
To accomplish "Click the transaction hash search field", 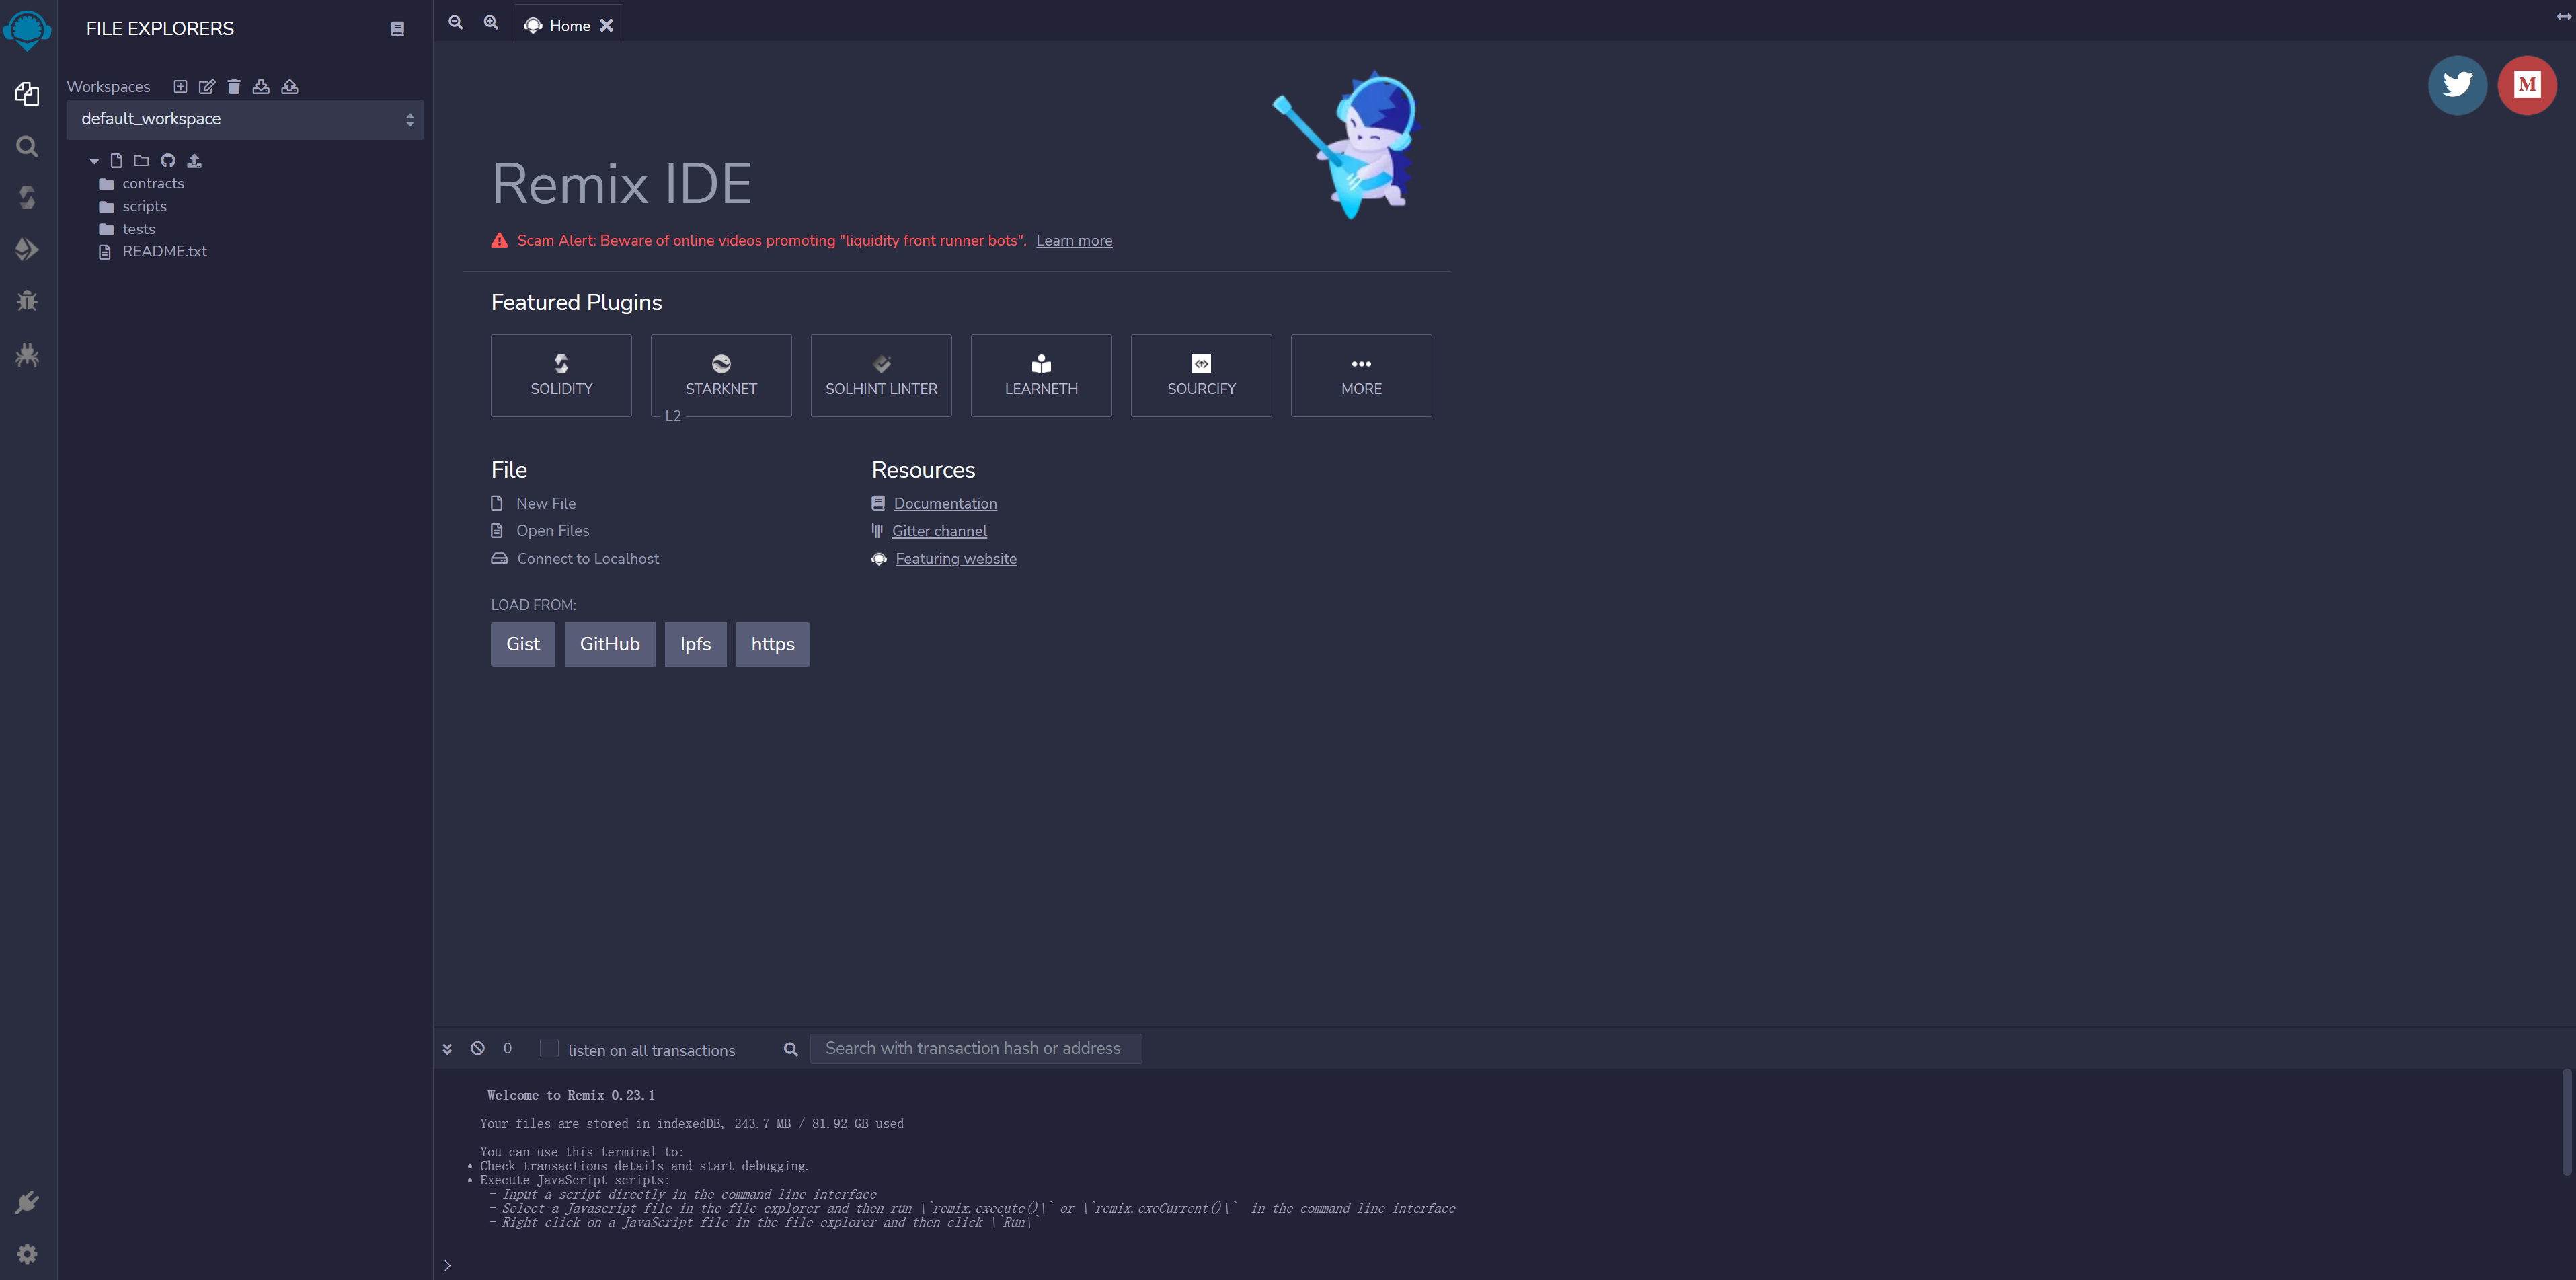I will coord(974,1048).
